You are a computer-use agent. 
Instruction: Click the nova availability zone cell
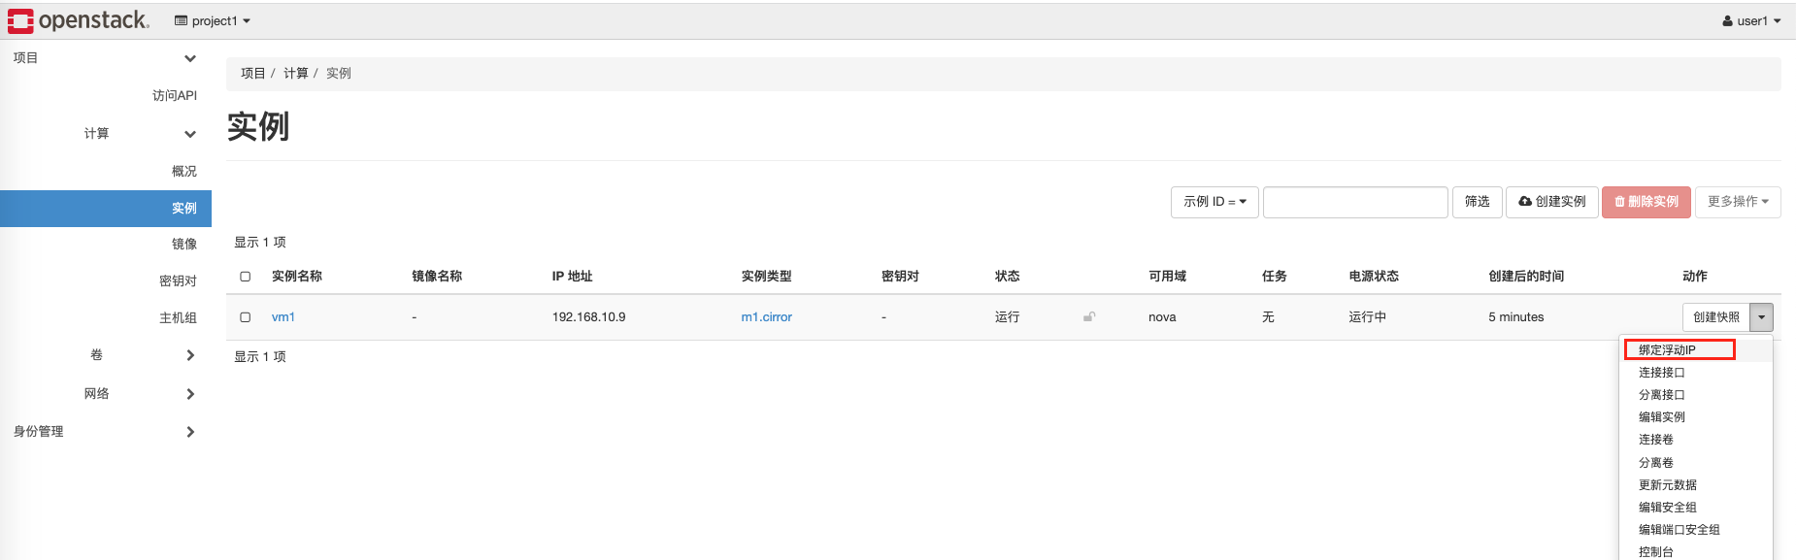[x=1162, y=317]
